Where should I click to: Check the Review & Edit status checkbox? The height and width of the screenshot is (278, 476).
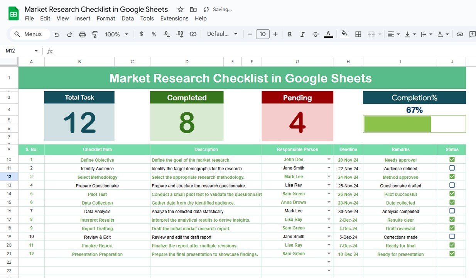(452, 236)
